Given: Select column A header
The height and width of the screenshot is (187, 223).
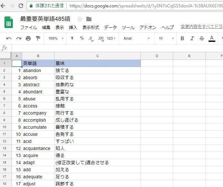Looking at the screenshot, I should [x=17, y=56].
